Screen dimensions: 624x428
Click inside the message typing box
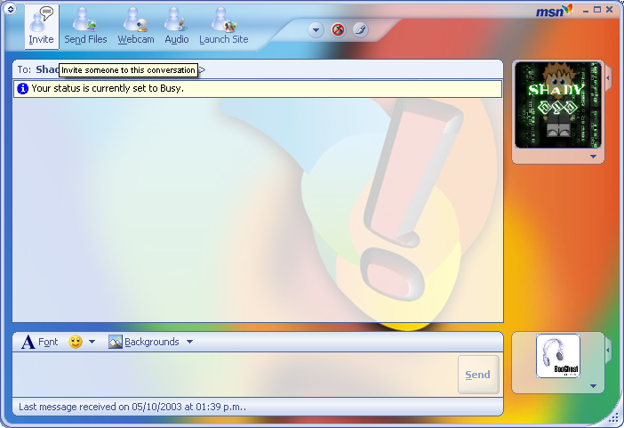[x=233, y=374]
